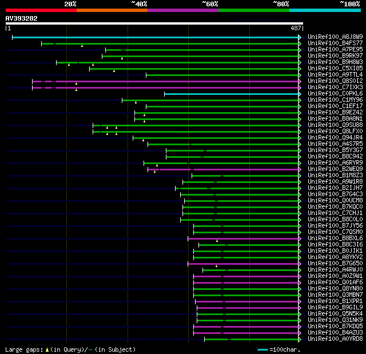Select the UniRef100_B2IJH7 label
Viewport: 366px width, 354px height.
(x=335, y=188)
